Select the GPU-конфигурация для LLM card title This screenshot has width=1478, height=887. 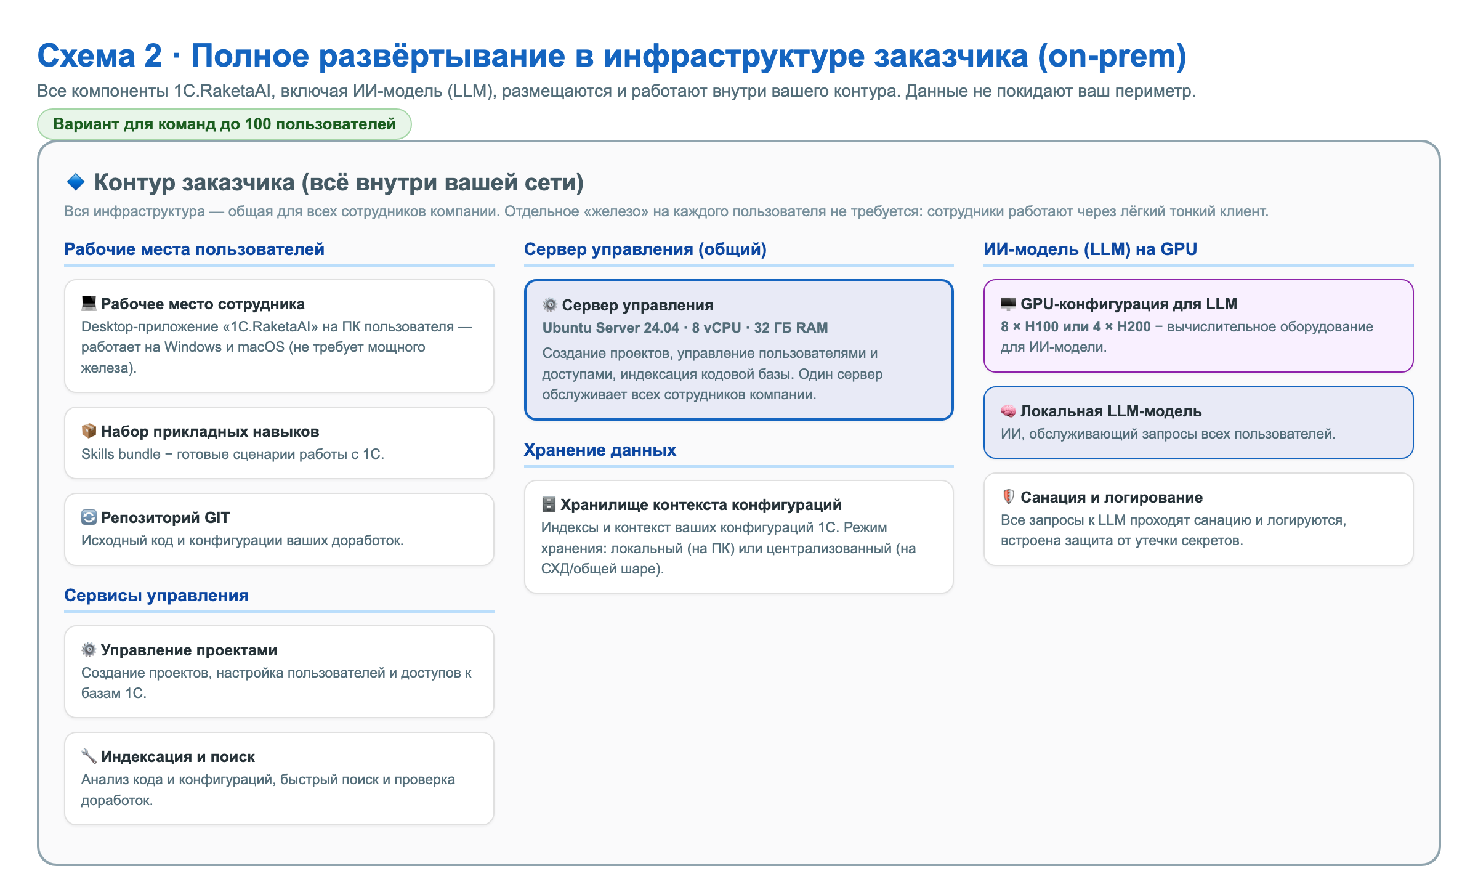click(x=1129, y=304)
